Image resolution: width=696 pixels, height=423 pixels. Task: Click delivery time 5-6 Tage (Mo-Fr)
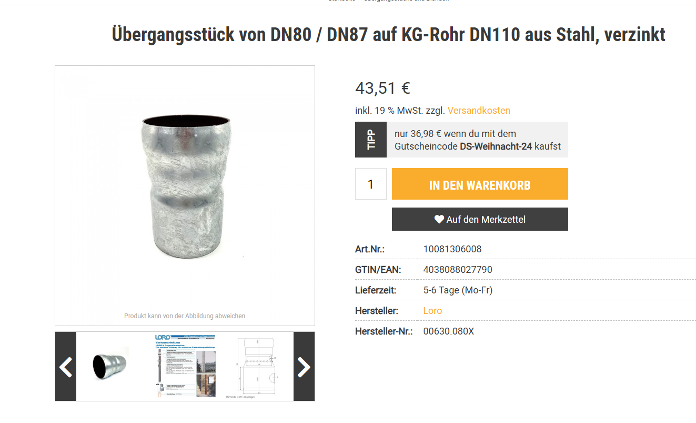point(458,290)
